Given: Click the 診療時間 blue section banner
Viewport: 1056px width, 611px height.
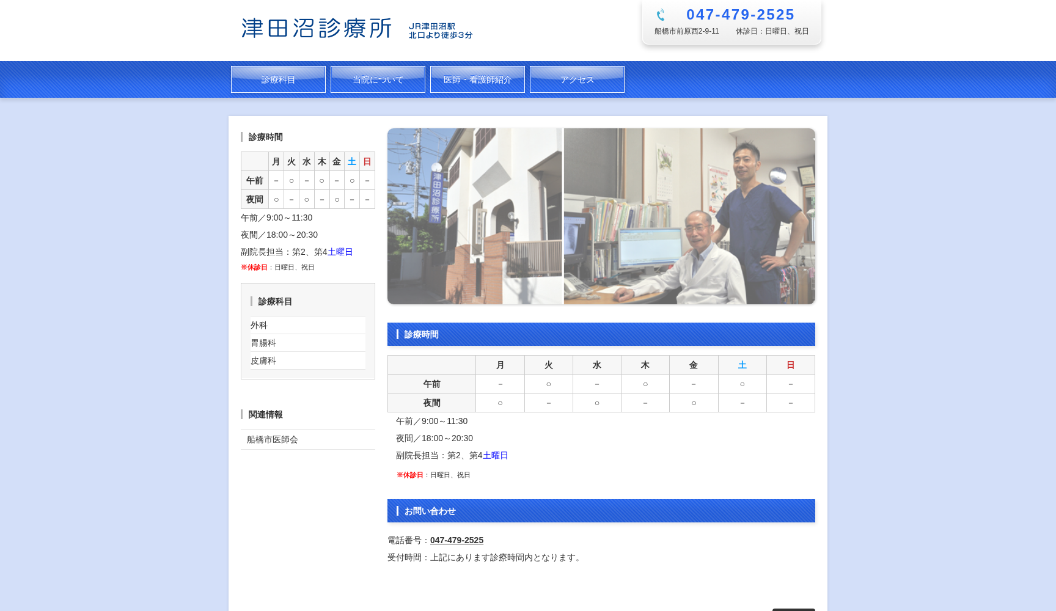Looking at the screenshot, I should (x=601, y=334).
